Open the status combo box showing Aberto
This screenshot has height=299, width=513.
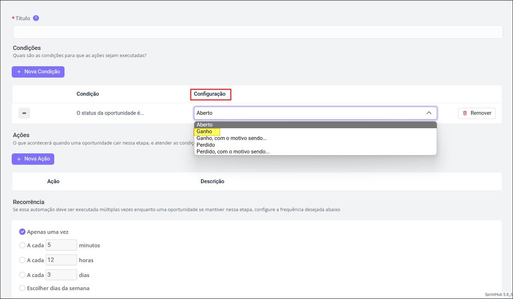[x=308, y=113]
